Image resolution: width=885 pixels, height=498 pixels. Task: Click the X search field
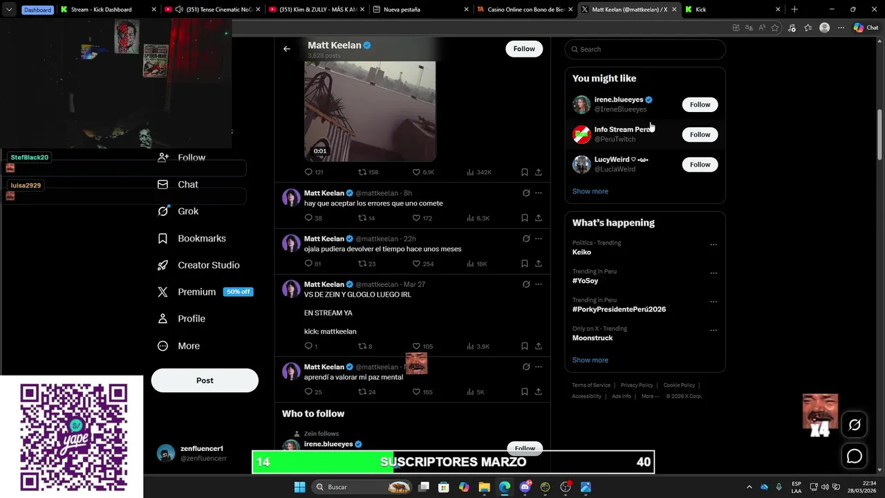pyautogui.click(x=645, y=49)
